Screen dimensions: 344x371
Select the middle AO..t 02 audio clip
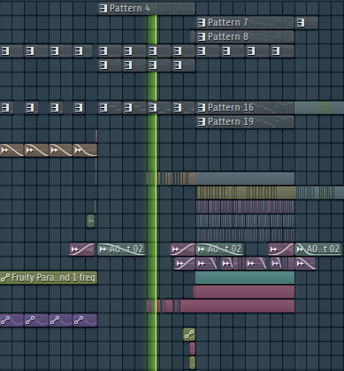click(219, 250)
